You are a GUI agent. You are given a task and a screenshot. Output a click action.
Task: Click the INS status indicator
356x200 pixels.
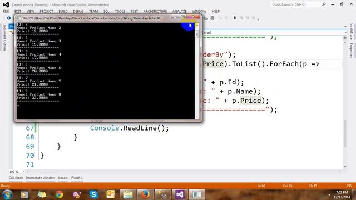pyautogui.click(x=349, y=186)
